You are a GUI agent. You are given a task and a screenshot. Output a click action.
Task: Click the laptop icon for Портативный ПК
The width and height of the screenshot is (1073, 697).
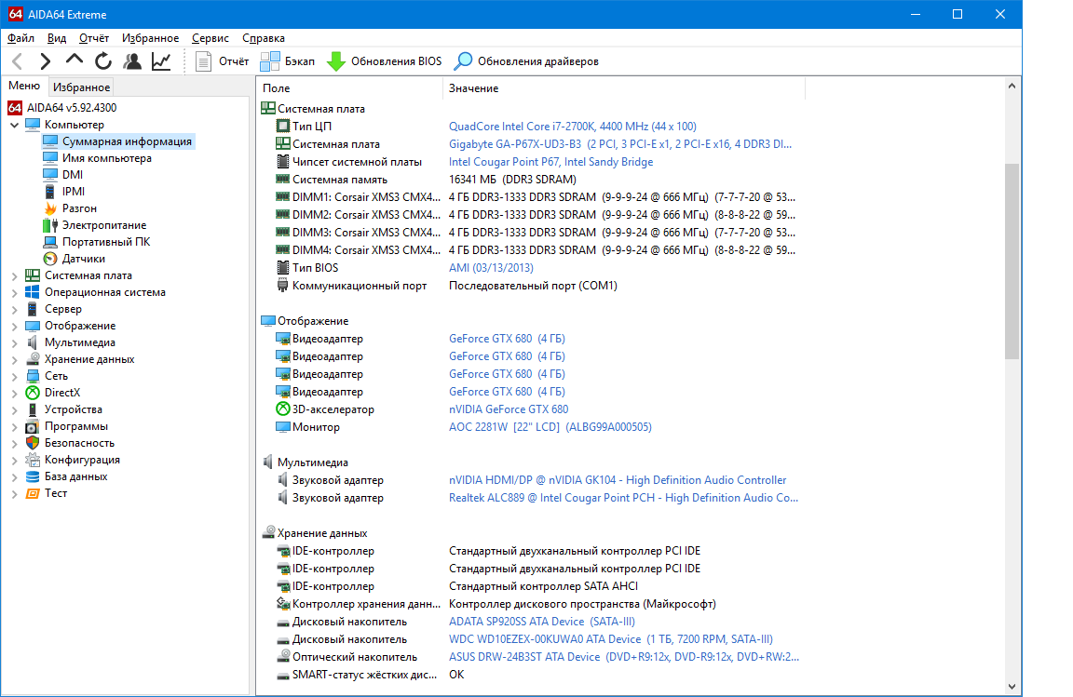coord(50,242)
